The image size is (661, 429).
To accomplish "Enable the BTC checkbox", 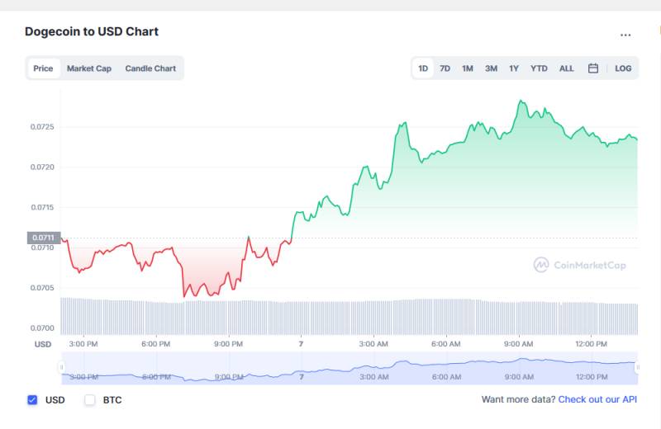I will coord(90,400).
